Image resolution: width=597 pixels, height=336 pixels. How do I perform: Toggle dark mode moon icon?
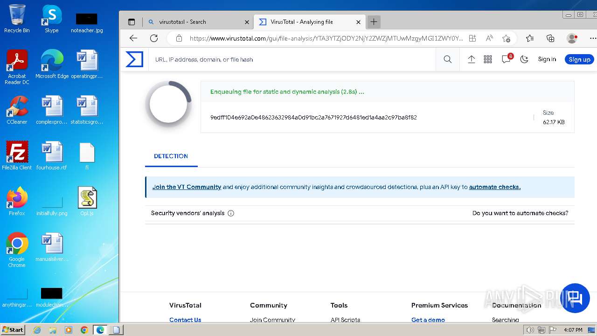point(524,59)
